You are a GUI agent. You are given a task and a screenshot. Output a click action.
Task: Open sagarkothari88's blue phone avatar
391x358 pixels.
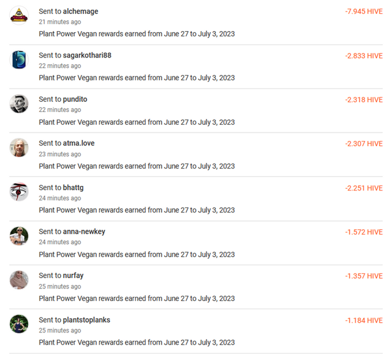point(19,60)
